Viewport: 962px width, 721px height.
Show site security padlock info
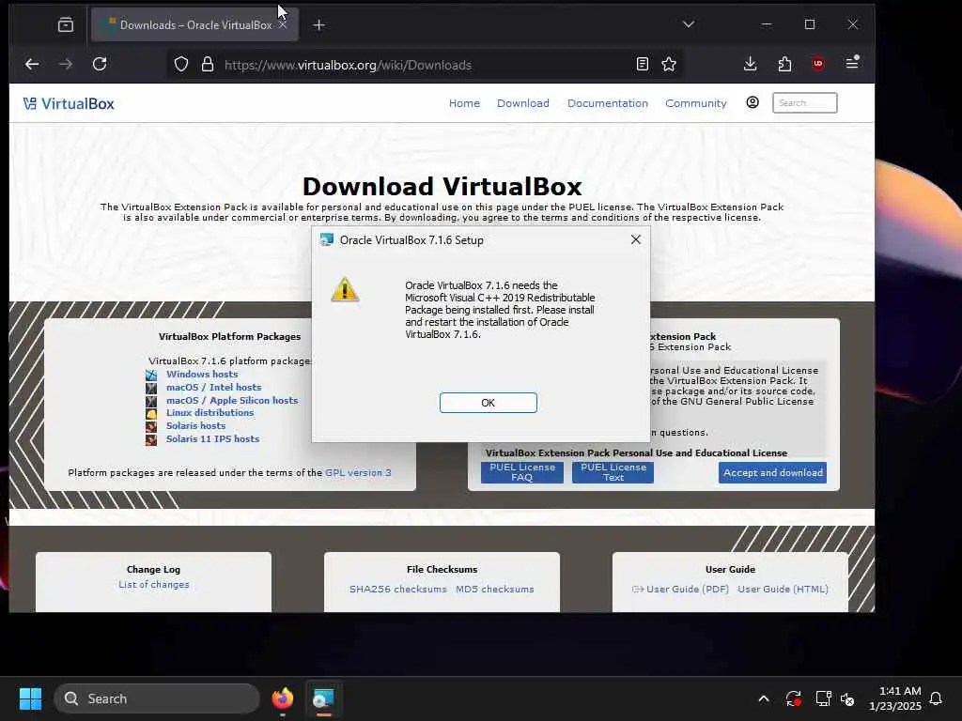coord(208,65)
